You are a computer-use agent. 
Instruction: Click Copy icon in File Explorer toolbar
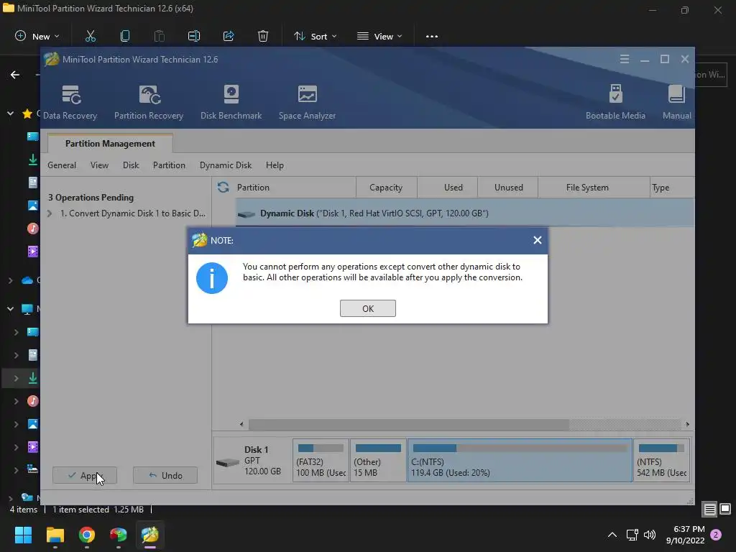tap(125, 36)
